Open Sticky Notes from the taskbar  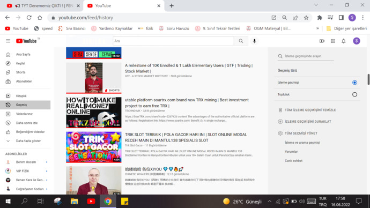coord(124,202)
